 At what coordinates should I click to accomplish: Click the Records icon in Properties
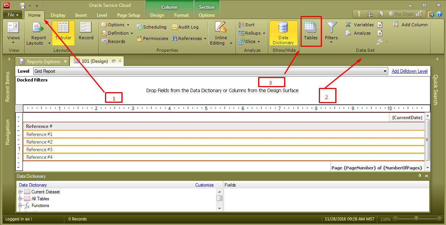click(x=104, y=41)
